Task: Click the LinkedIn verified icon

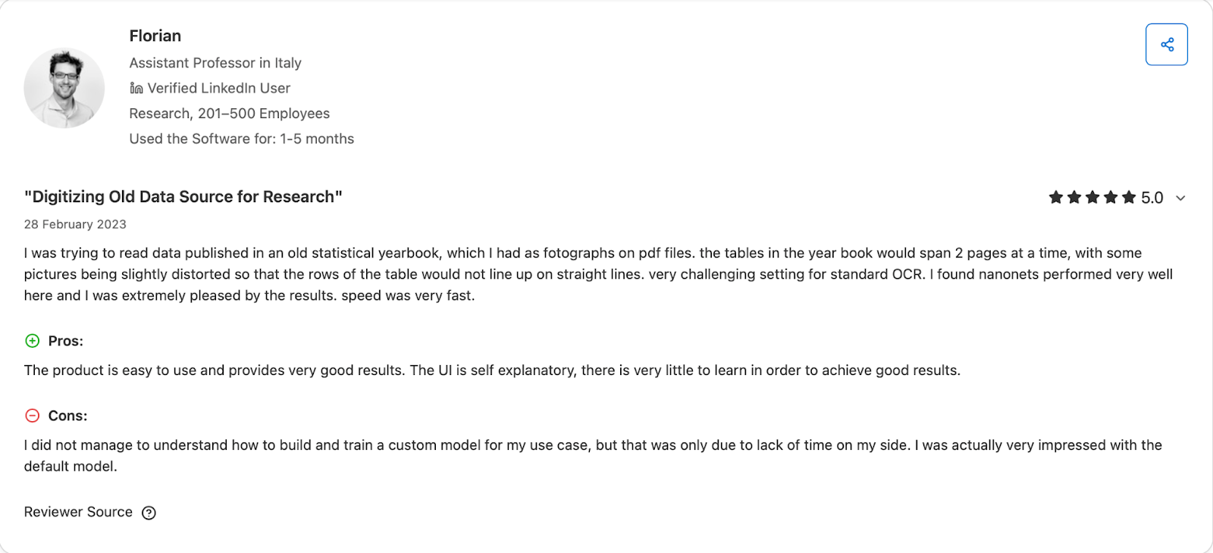Action: point(136,88)
